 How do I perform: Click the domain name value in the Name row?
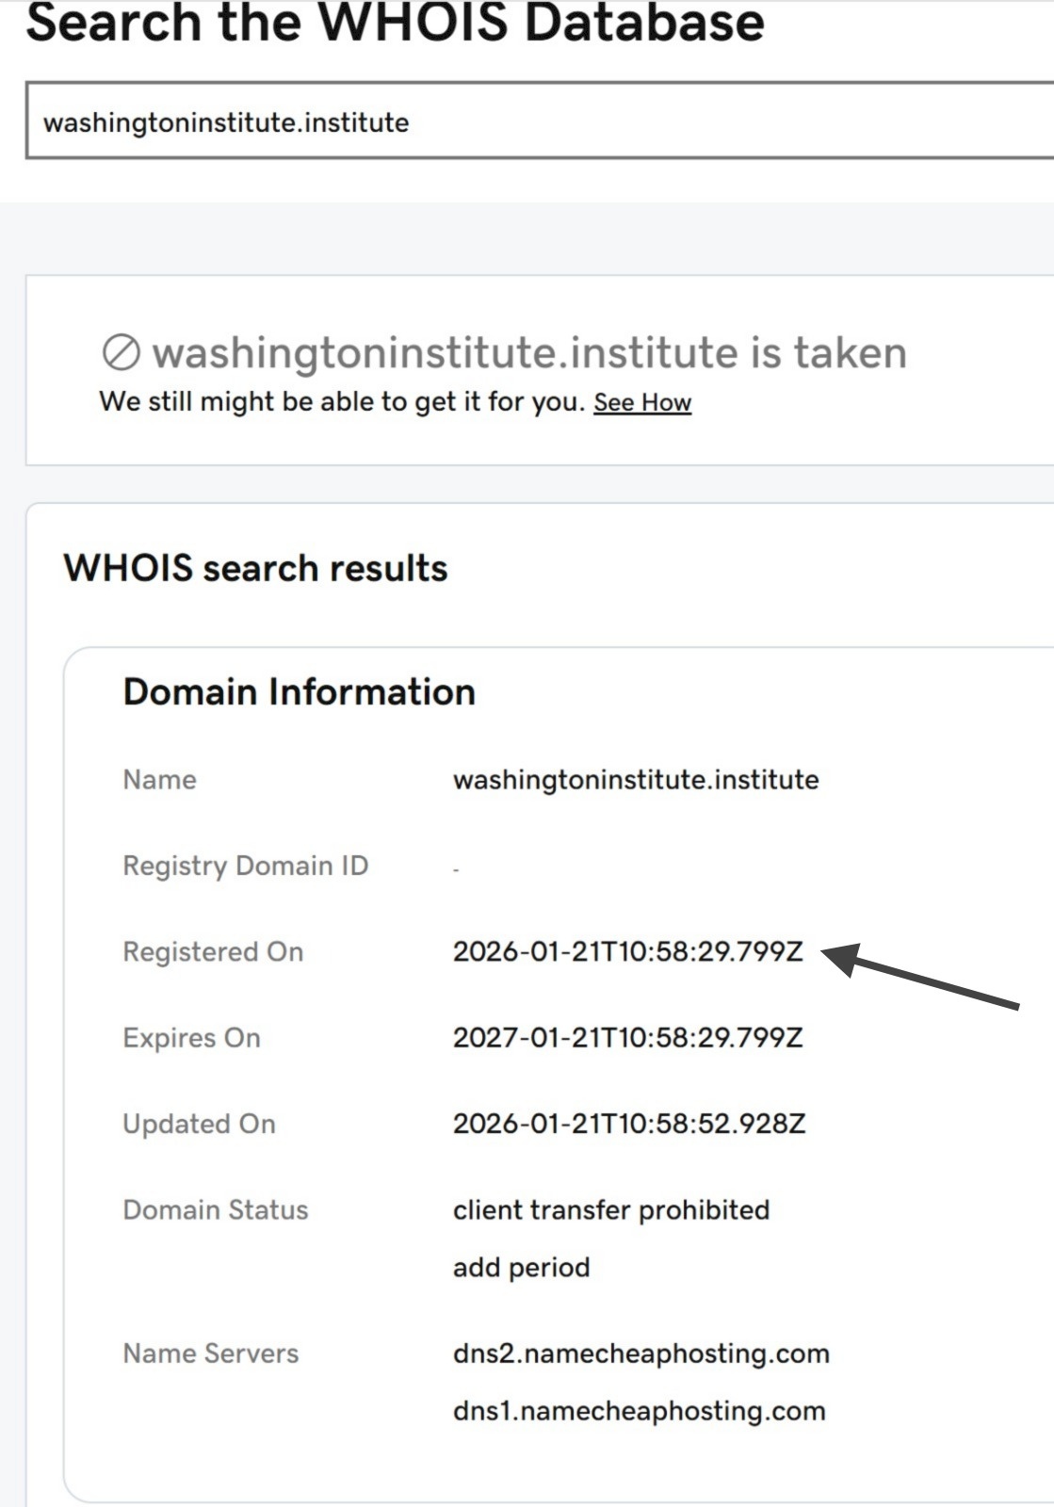tap(636, 780)
